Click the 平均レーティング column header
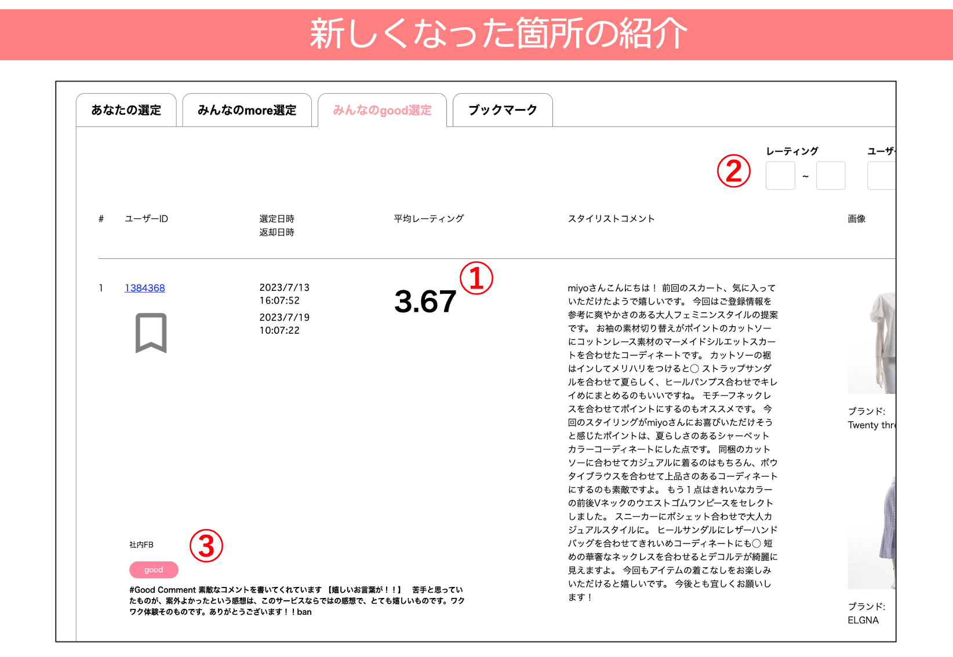953x657 pixels. (428, 219)
